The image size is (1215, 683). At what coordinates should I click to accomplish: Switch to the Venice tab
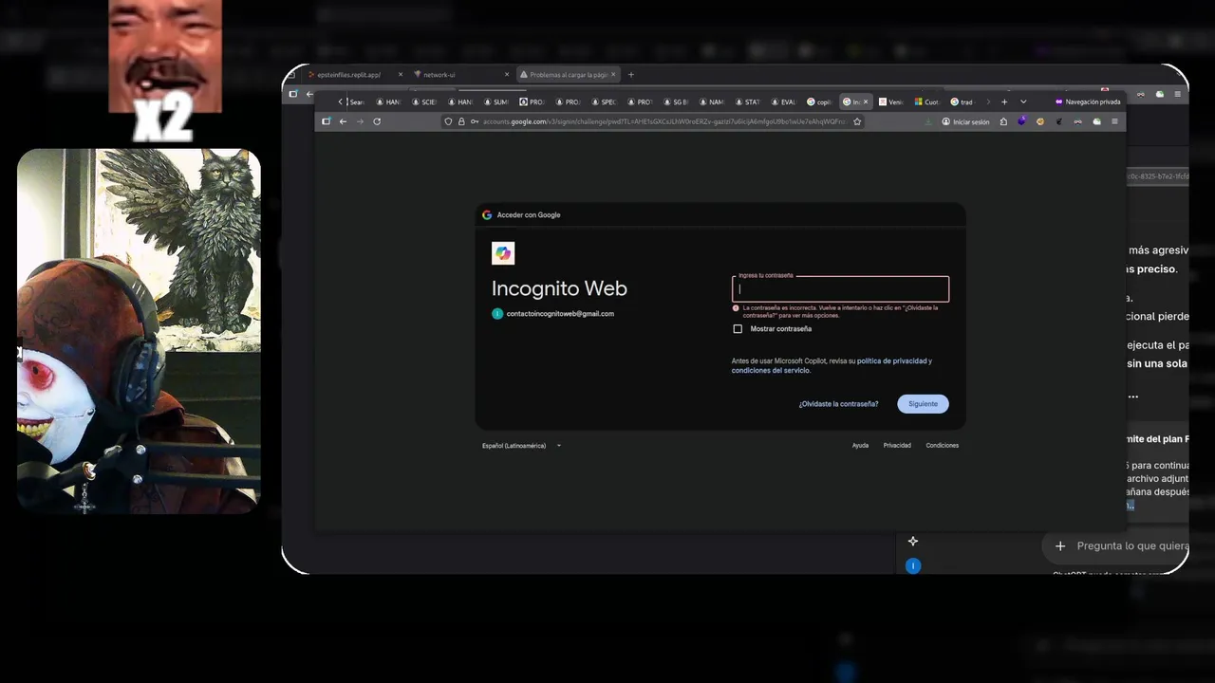(891, 102)
